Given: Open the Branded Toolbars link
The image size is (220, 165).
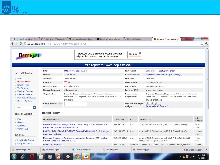Looking at the screenshot, I should 25,101.
